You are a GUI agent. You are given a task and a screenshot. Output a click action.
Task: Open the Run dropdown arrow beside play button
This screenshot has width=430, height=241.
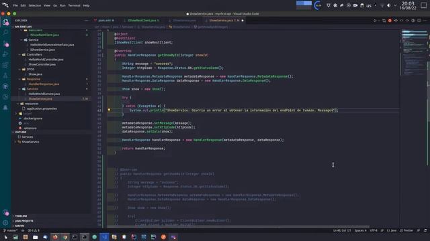click(x=379, y=21)
